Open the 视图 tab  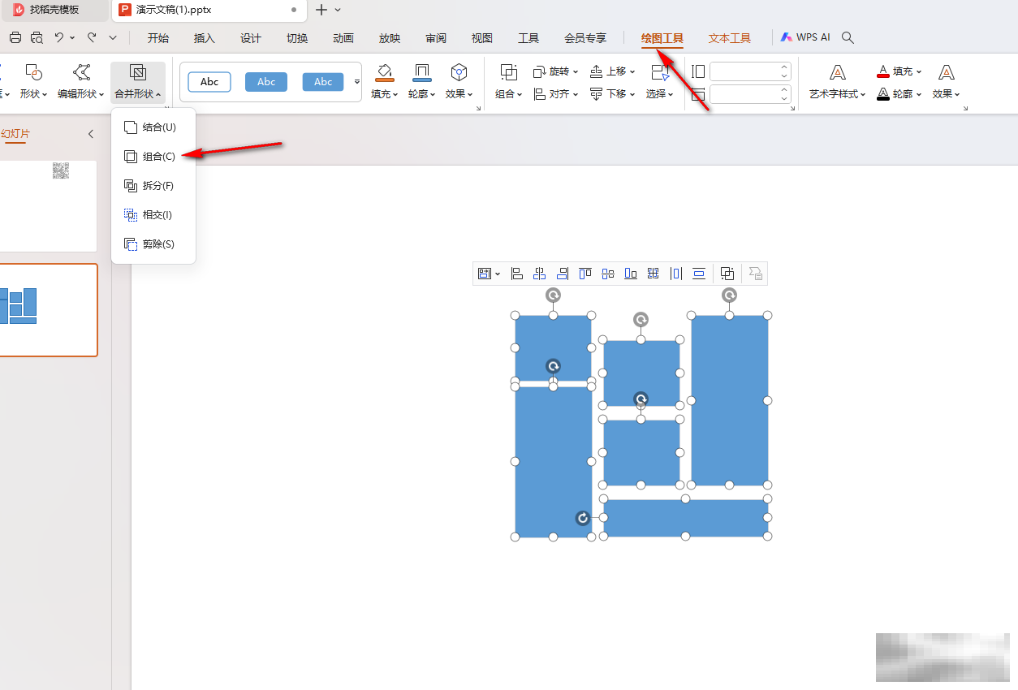pos(482,38)
